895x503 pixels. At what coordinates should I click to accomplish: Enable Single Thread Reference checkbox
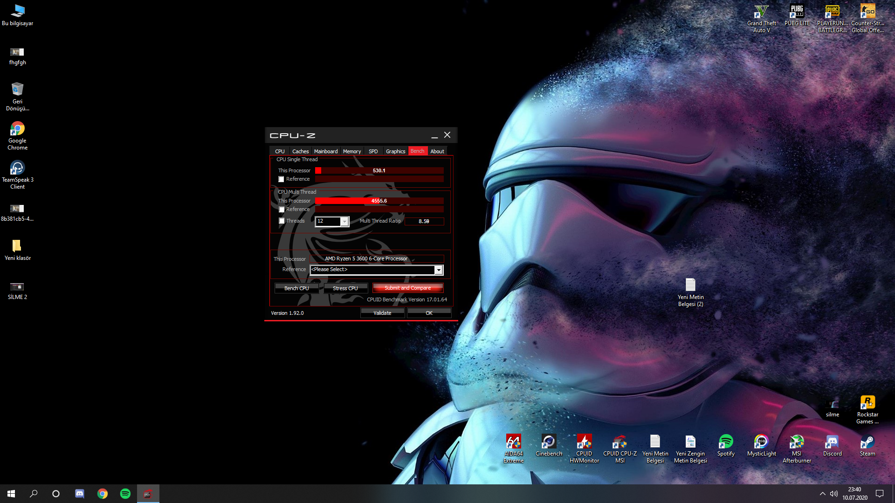[x=281, y=179]
